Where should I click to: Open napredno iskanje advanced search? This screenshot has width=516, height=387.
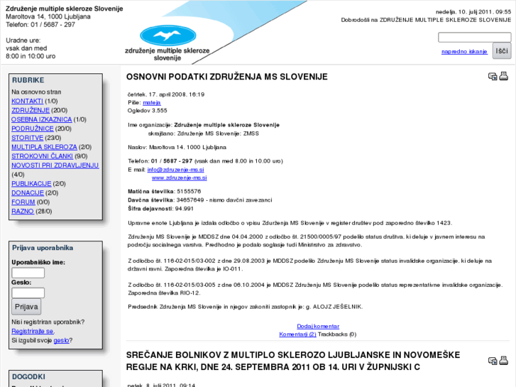point(464,51)
